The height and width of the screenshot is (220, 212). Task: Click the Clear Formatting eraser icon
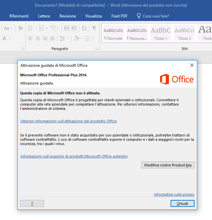pos(21,28)
